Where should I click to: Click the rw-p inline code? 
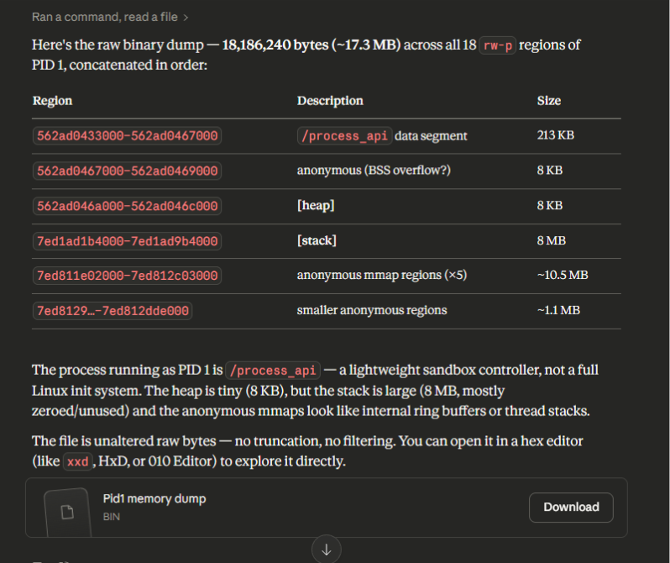(x=497, y=45)
